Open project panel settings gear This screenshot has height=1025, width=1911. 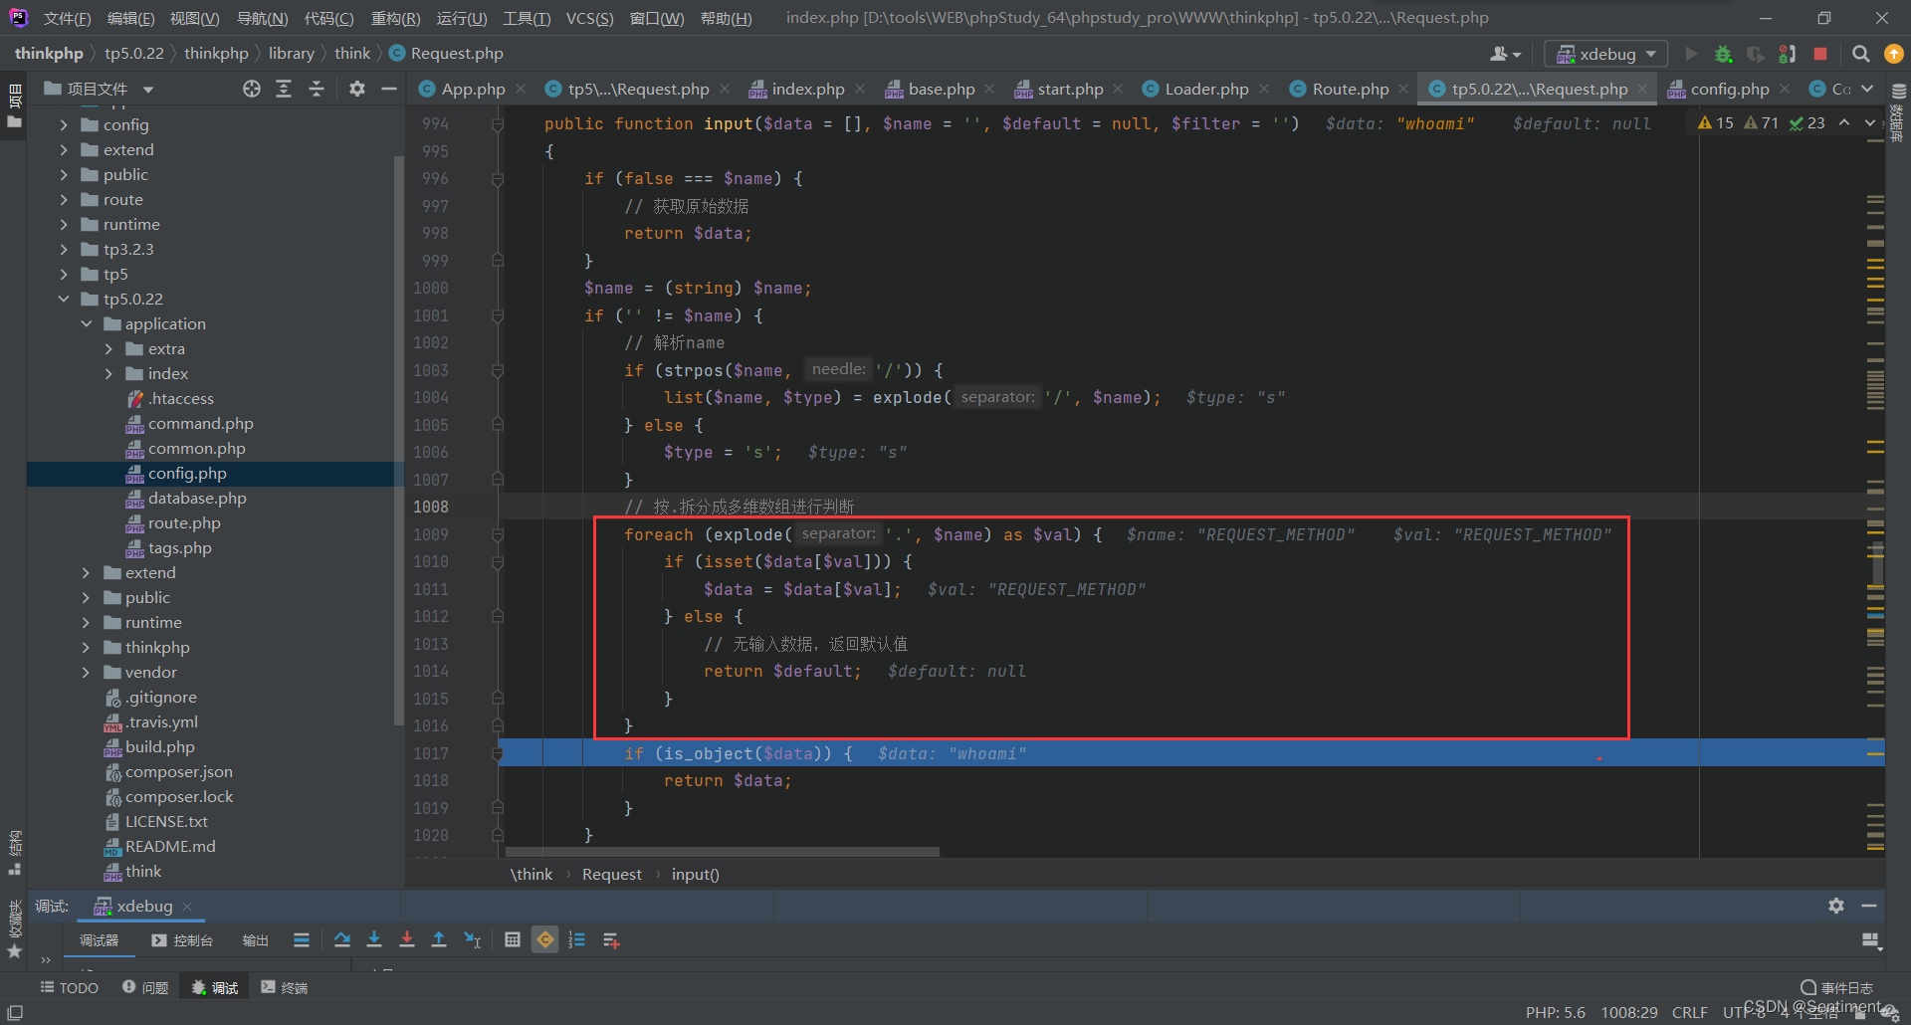[x=357, y=90]
